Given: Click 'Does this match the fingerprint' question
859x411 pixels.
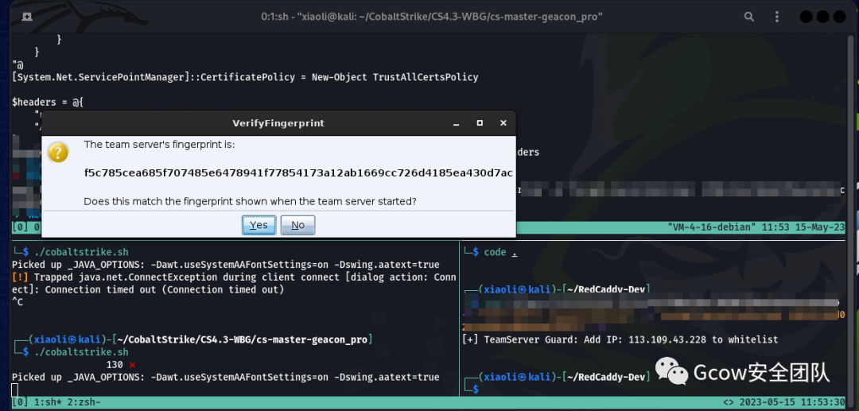Looking at the screenshot, I should 250,201.
